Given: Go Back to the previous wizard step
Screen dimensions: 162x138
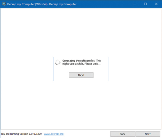Looking at the screenshot, I should click(x=122, y=134).
